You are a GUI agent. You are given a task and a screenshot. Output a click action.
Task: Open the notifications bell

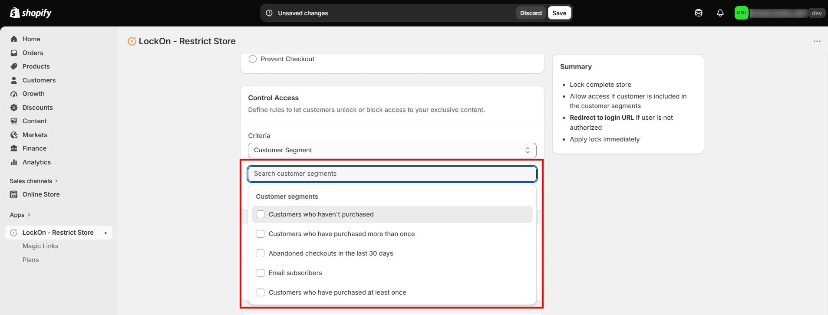click(x=720, y=13)
